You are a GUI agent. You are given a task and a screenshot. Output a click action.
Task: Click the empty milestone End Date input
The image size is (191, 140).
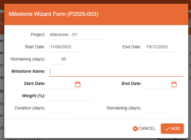pos(157,84)
